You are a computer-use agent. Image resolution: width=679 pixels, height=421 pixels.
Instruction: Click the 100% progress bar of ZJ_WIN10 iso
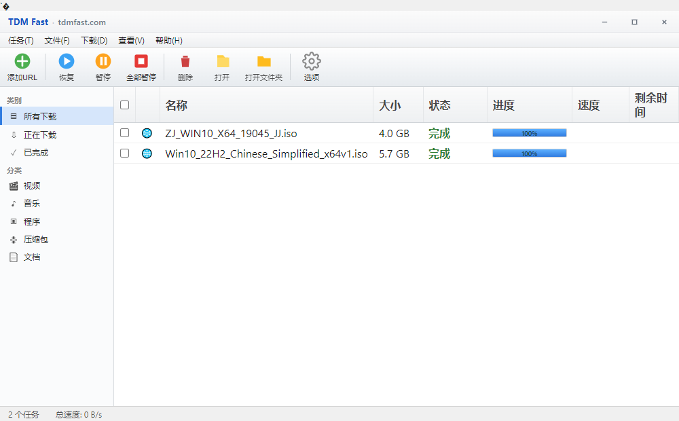tap(529, 133)
